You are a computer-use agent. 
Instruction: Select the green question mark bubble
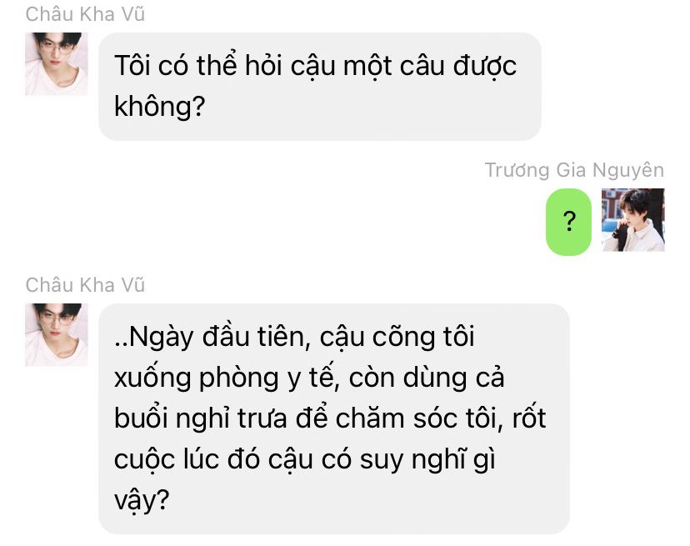568,222
